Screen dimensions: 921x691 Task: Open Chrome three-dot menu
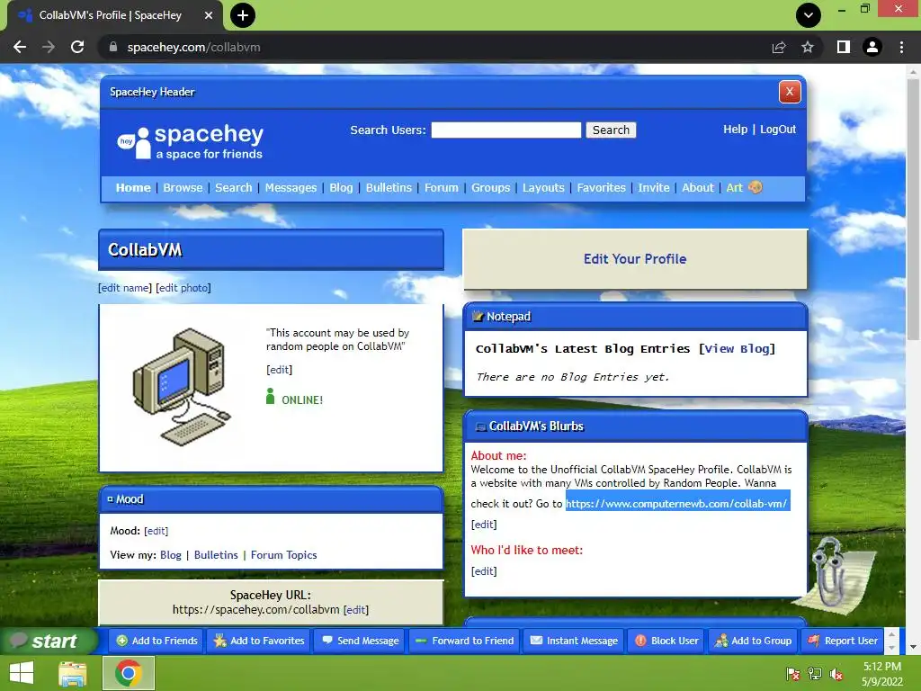point(901,47)
